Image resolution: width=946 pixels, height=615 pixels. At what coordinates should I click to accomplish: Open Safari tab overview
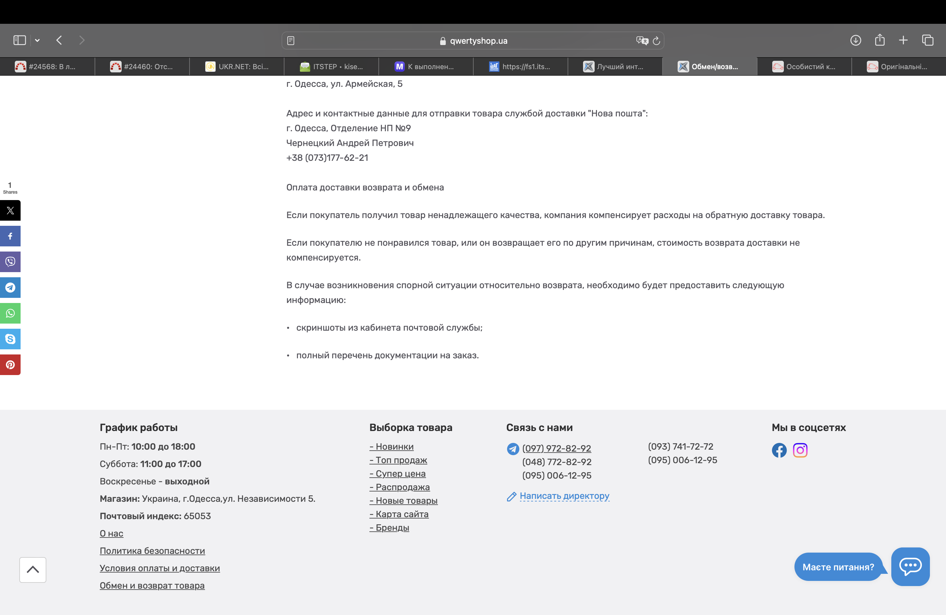(927, 40)
